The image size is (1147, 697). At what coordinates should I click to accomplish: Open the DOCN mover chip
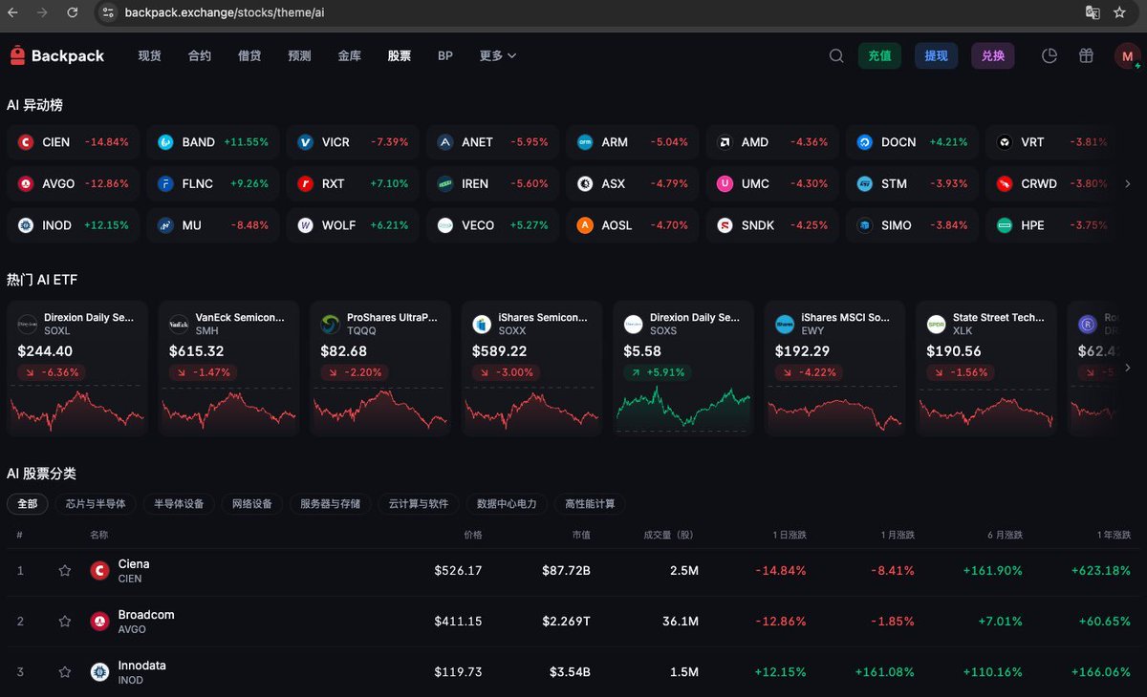[x=912, y=142]
